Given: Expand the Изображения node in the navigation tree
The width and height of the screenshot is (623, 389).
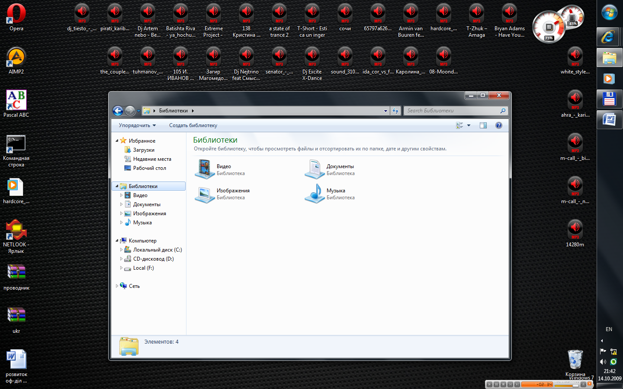Looking at the screenshot, I should point(121,214).
